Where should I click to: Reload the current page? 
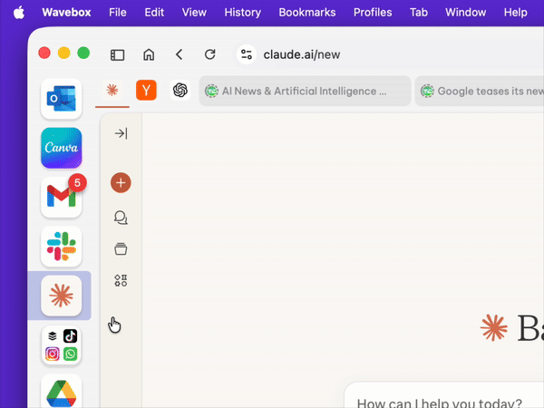point(209,54)
